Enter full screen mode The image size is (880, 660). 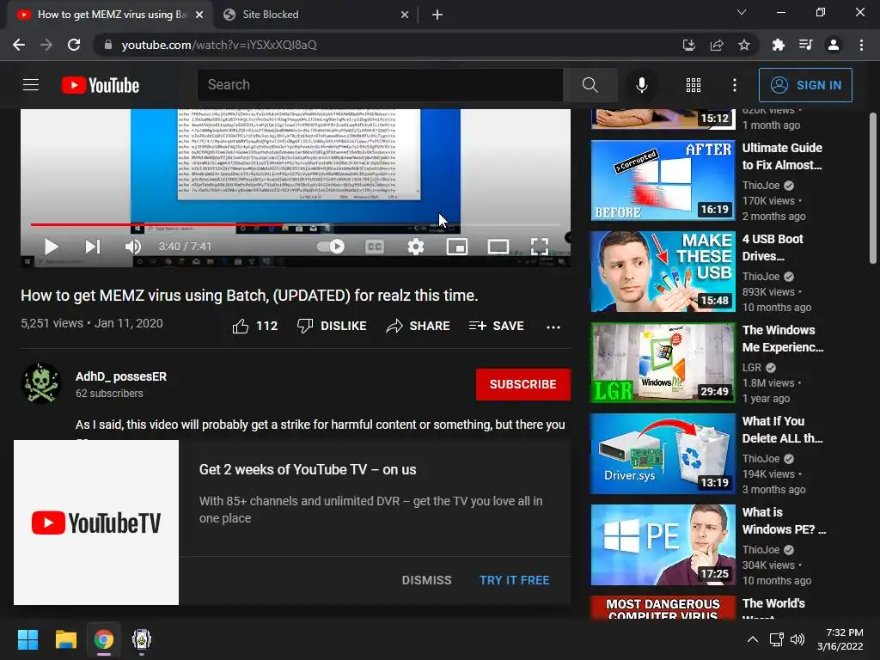(540, 247)
